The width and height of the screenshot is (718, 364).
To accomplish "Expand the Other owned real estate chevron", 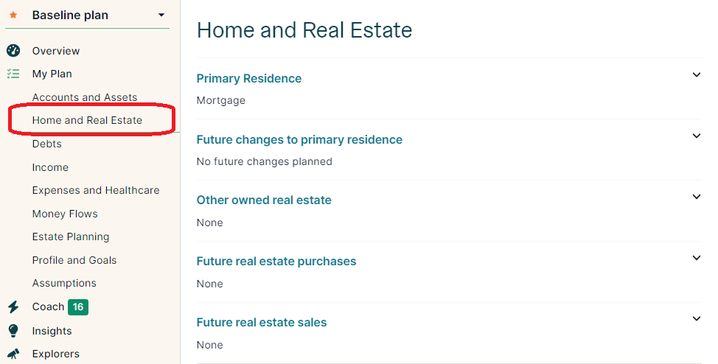I will [696, 197].
